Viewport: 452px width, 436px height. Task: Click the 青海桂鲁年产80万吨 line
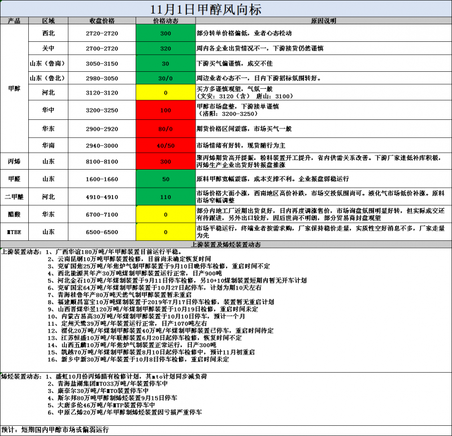tap(120, 295)
